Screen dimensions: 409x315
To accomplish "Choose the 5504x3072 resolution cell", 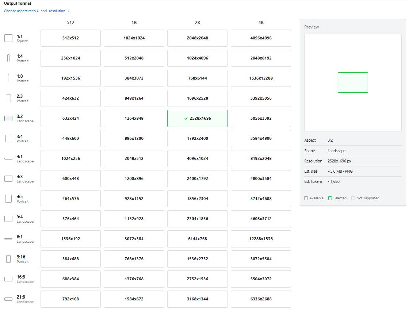I will tap(261, 279).
